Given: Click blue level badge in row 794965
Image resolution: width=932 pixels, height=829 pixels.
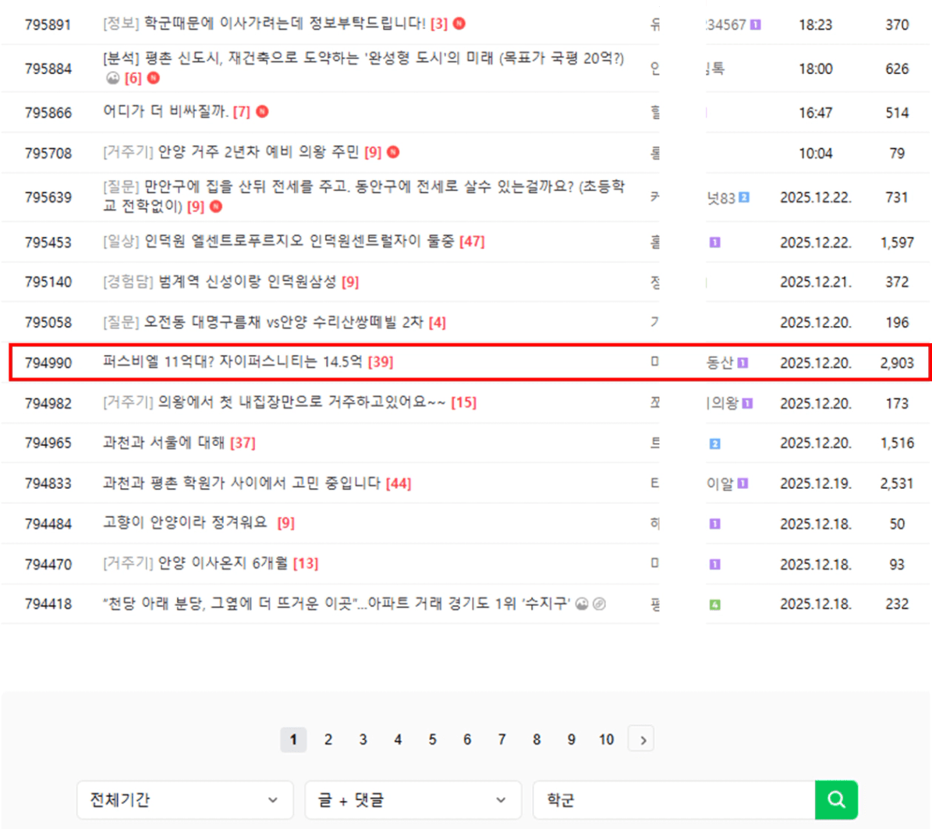Looking at the screenshot, I should (x=715, y=443).
